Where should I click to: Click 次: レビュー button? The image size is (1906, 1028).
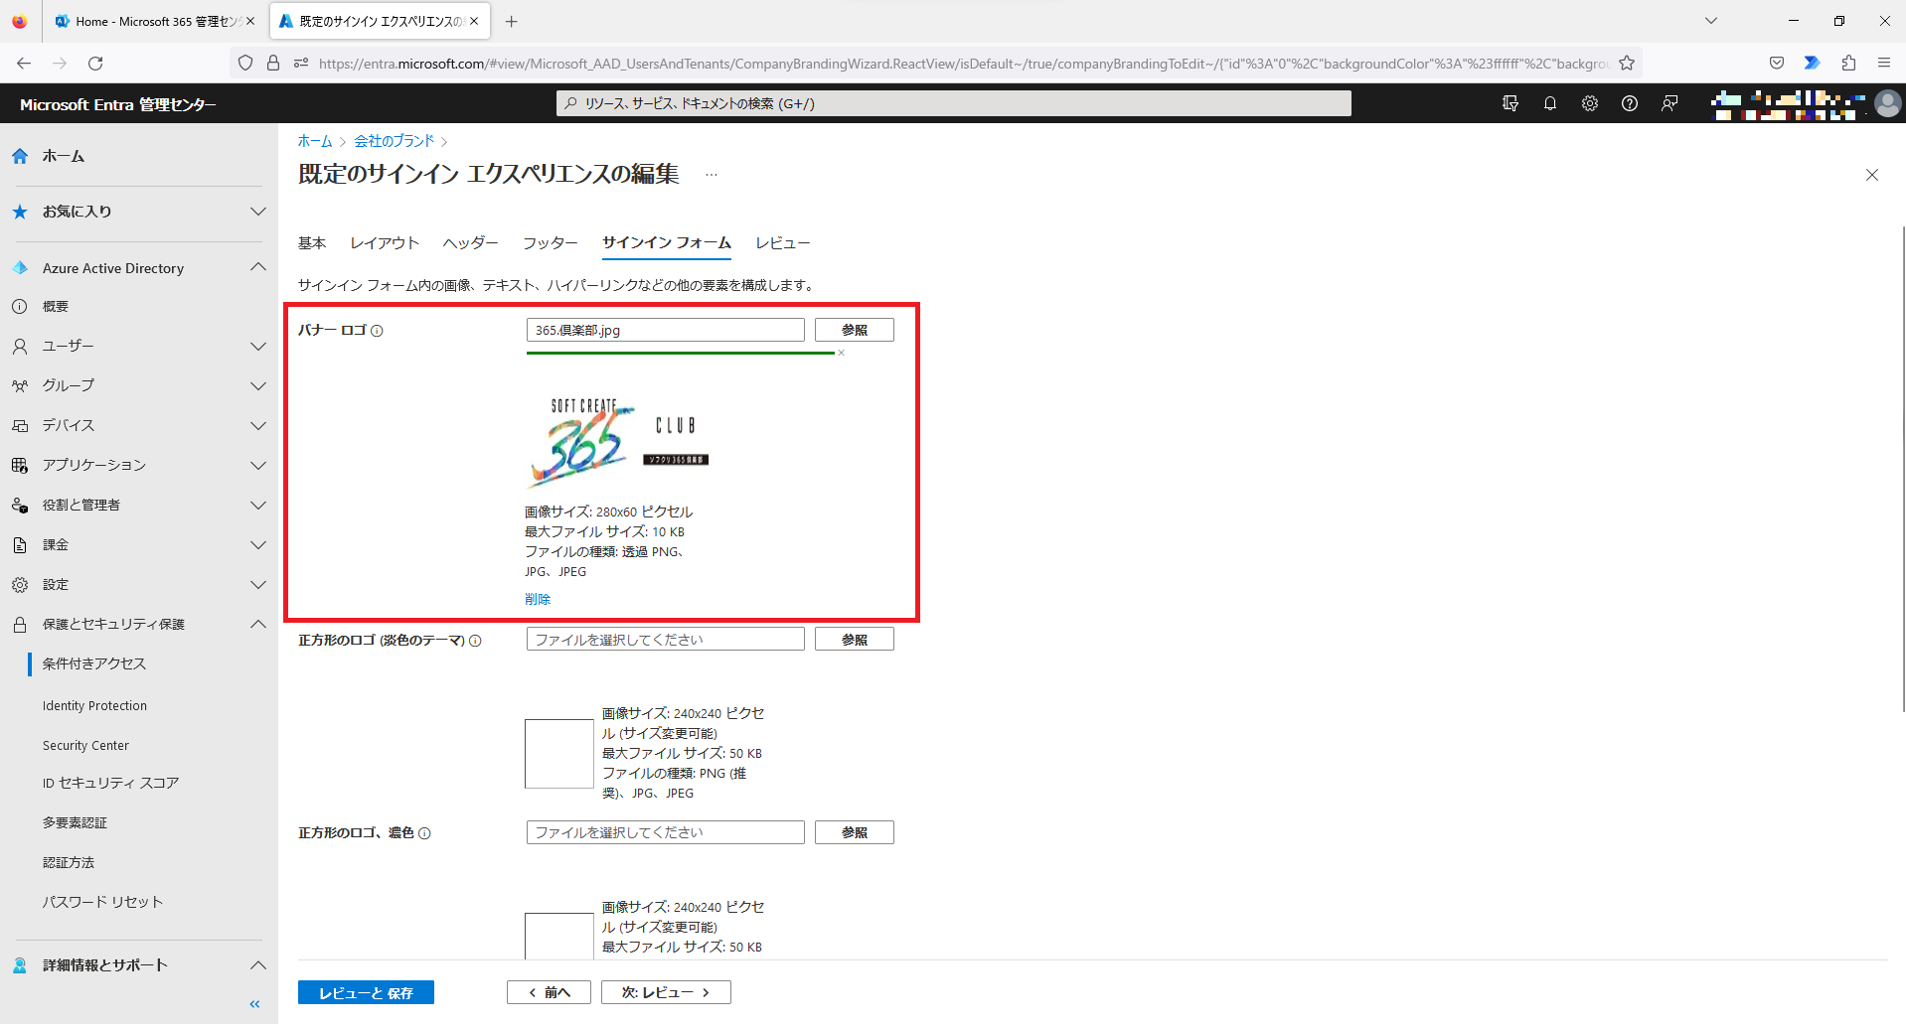tap(666, 992)
